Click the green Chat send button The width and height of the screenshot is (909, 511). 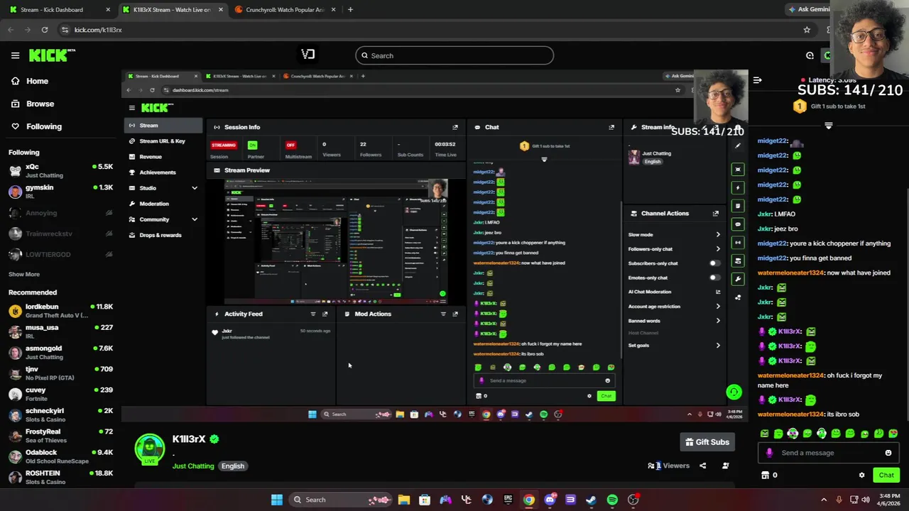click(886, 476)
